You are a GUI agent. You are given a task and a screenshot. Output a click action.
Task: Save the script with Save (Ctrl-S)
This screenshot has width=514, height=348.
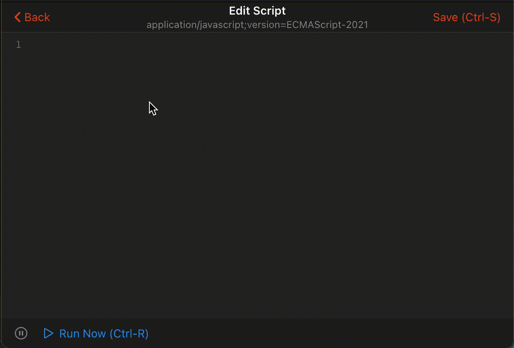(x=466, y=17)
